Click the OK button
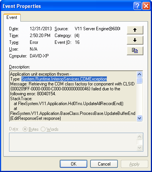Screen dimensions: 152x172 click(x=73, y=164)
